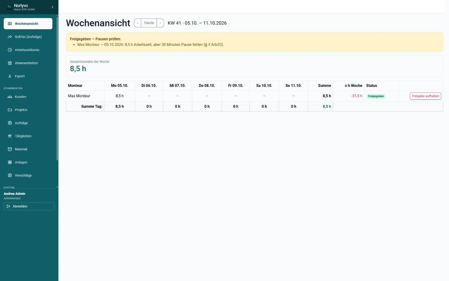This screenshot has width=449, height=281.
Task: Click the KW 41 date range label
Action: [x=197, y=23]
